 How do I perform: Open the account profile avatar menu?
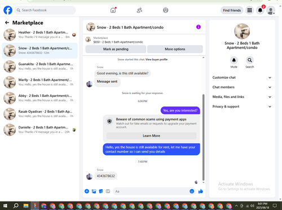(x=271, y=10)
